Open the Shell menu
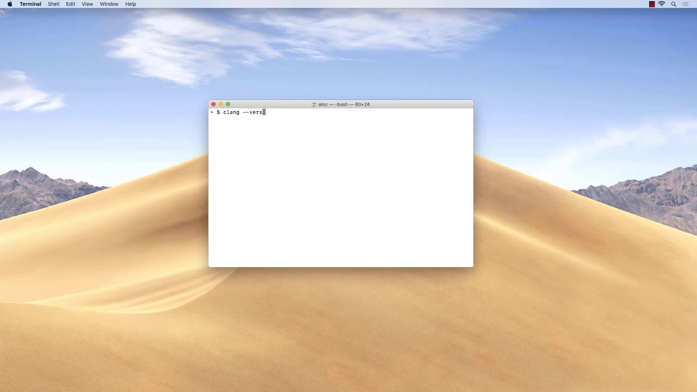 54,4
